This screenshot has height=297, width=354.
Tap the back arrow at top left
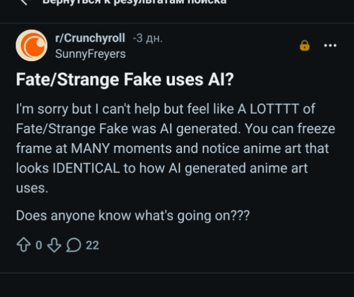tap(27, 2)
